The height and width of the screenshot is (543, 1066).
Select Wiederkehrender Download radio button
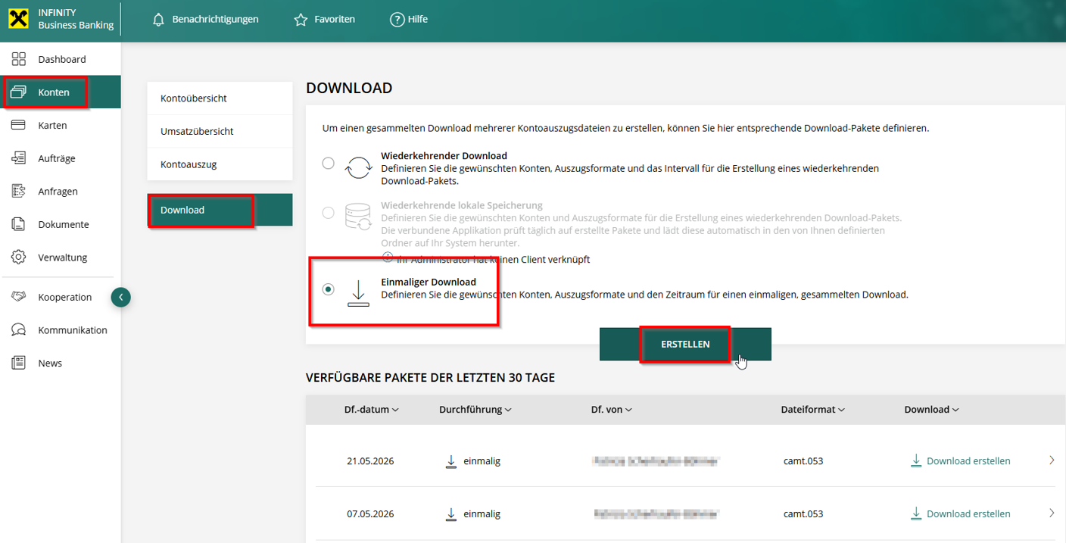(x=328, y=163)
